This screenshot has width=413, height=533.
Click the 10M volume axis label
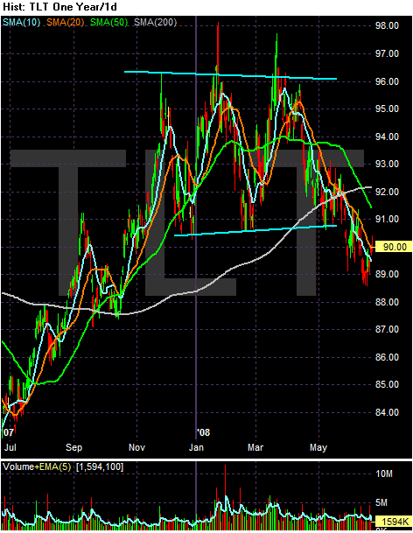click(x=384, y=473)
